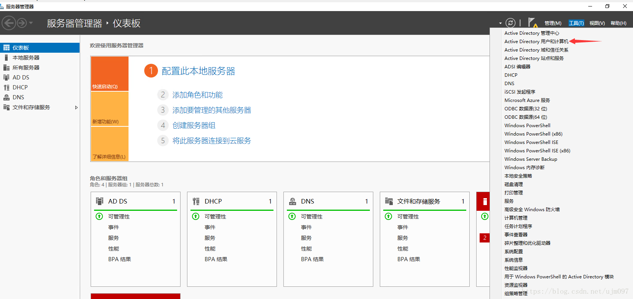Open 组策略管理 from the tools menu

[x=516, y=294]
